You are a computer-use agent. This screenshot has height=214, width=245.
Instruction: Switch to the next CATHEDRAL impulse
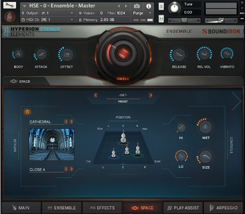pos(71,122)
